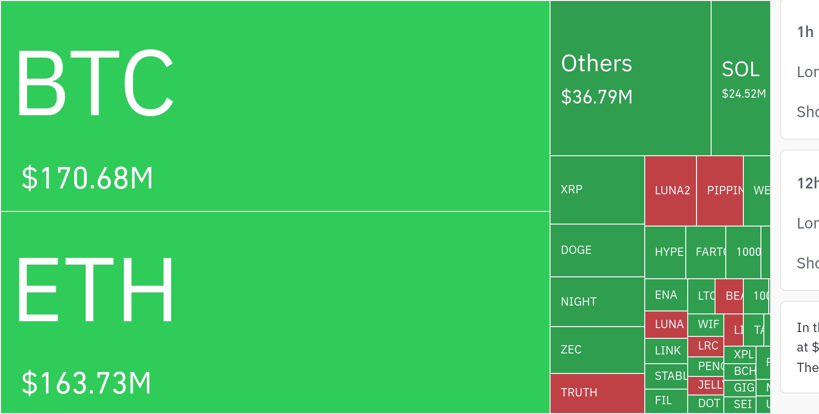Click the red TRUTH tile

tap(597, 393)
